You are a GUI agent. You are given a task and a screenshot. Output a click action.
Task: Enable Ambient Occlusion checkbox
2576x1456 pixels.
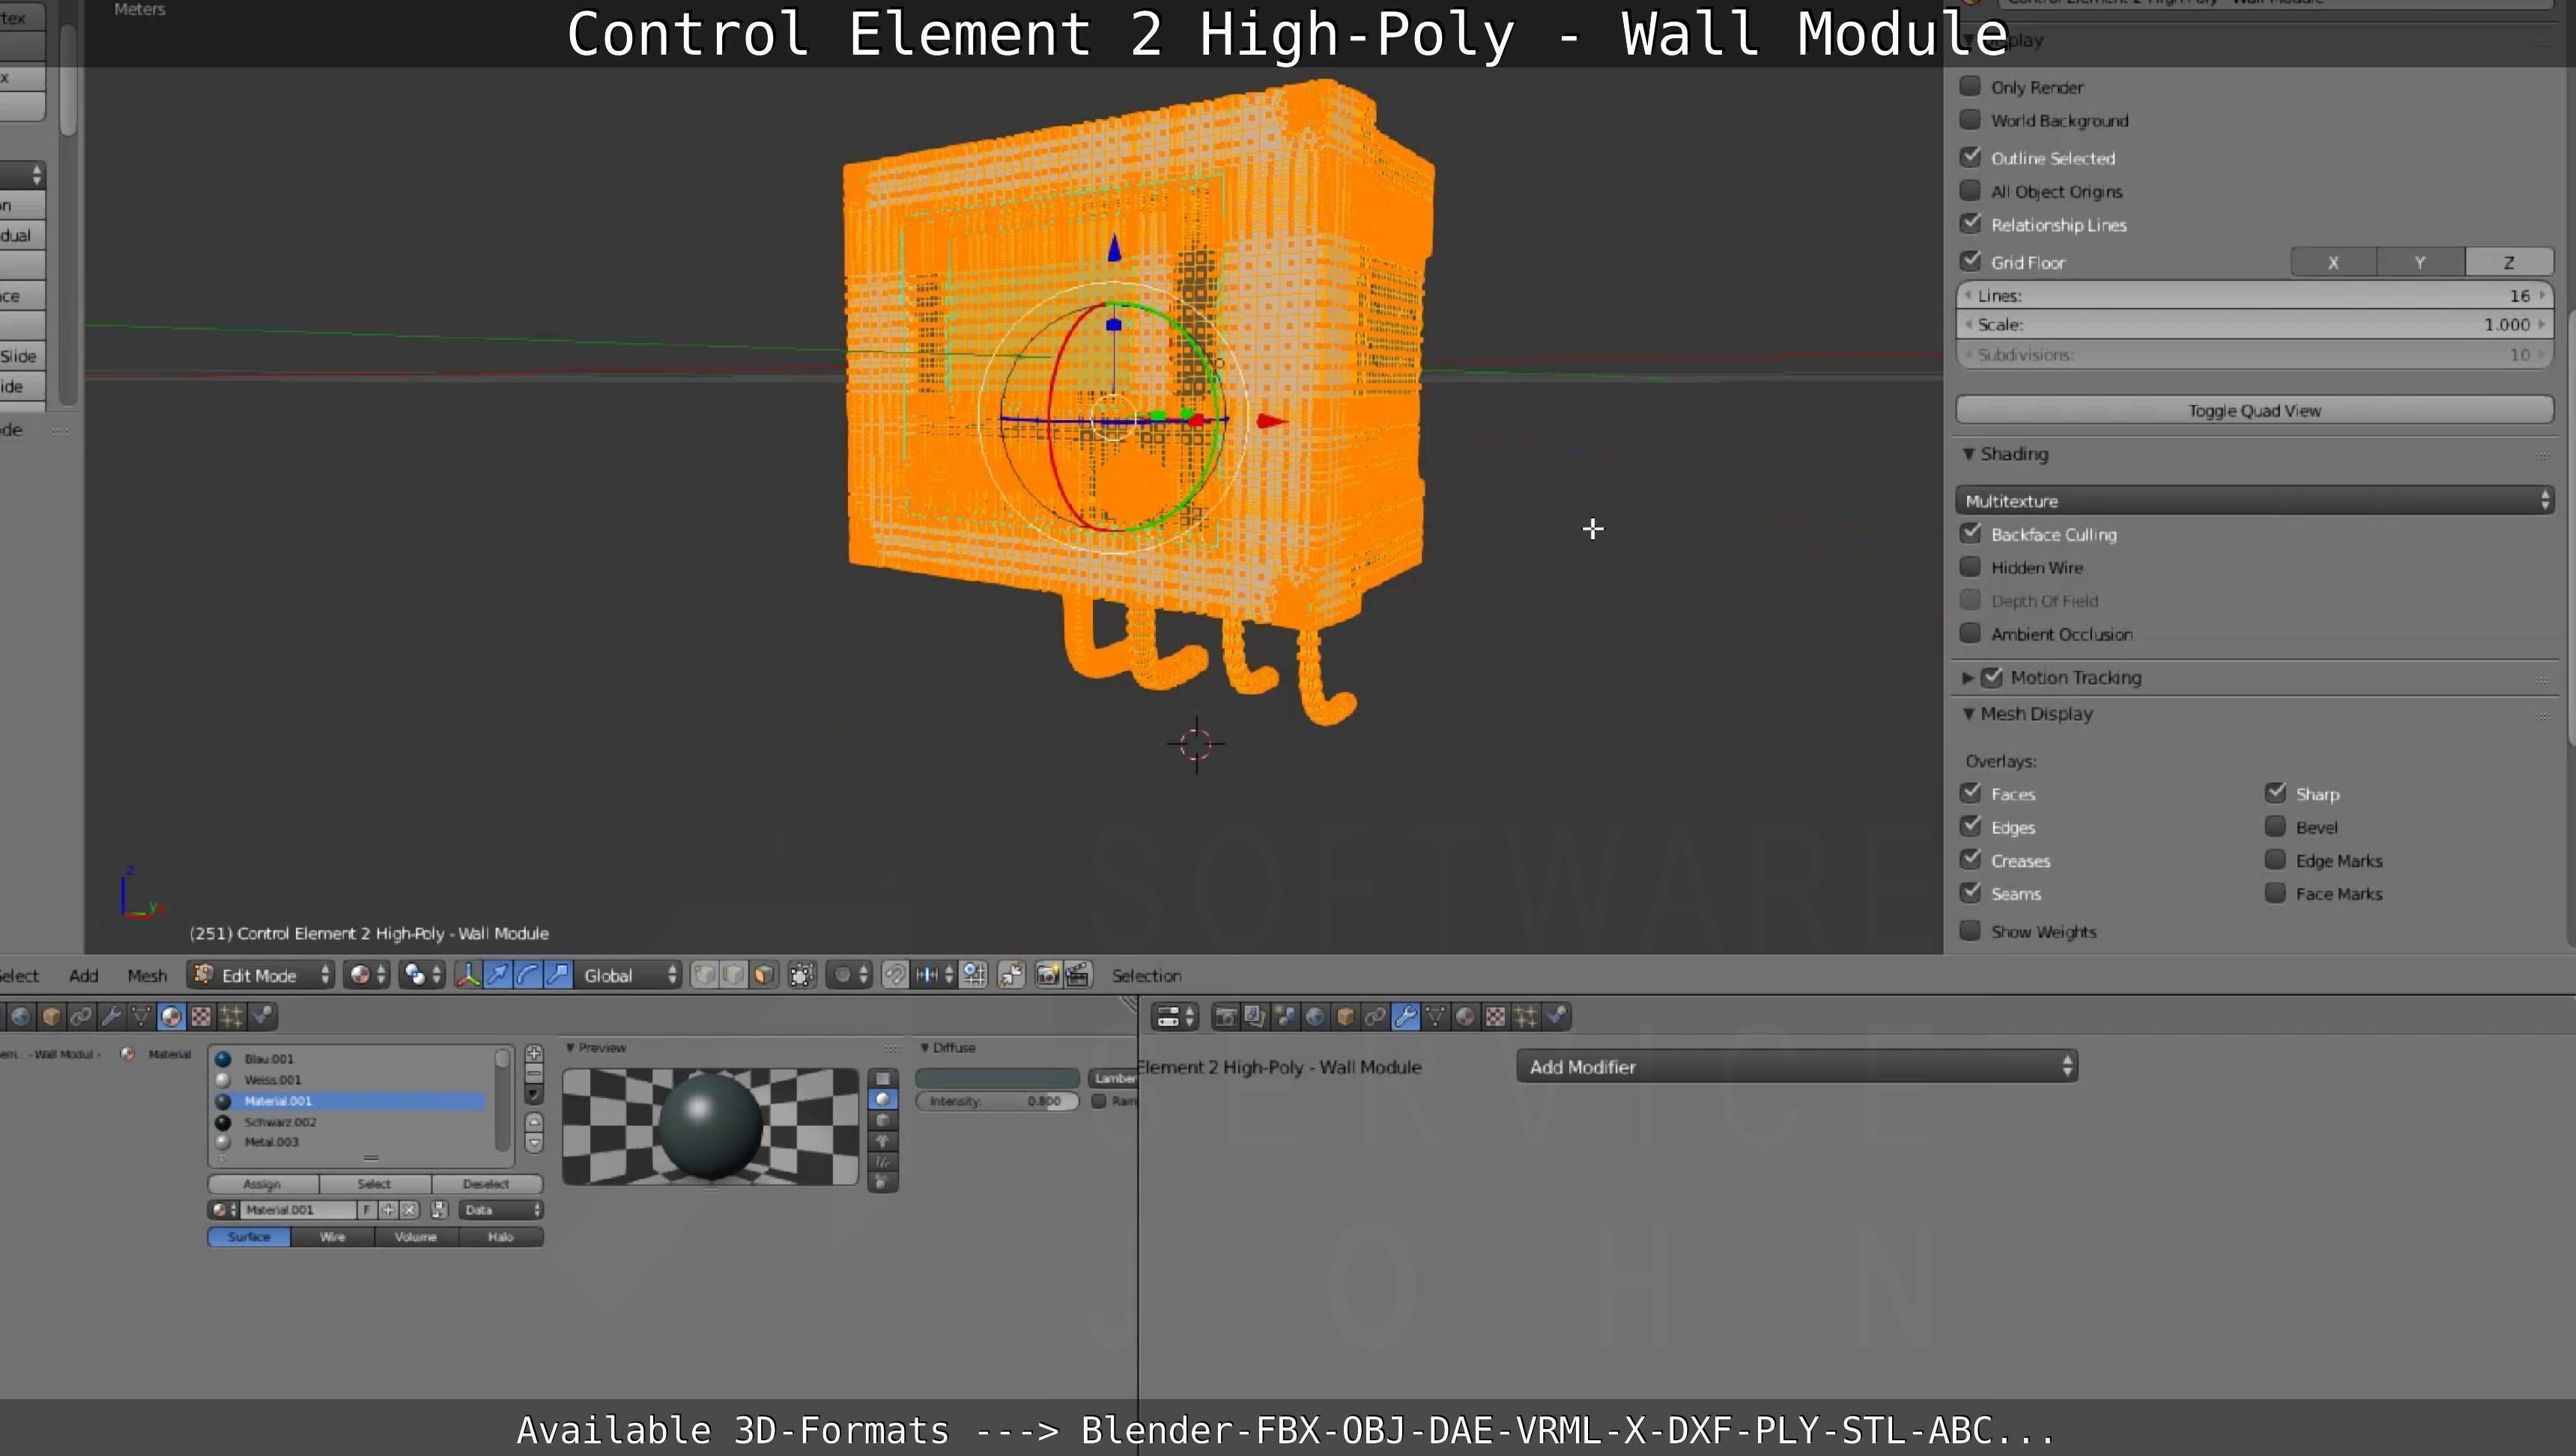(x=1970, y=633)
